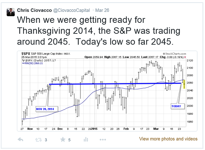Click the favorites count 5
The image size is (205, 150).
(x=69, y=140)
